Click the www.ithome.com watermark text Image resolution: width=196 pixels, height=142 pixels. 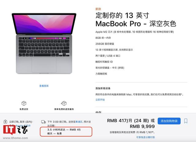tap(15, 138)
